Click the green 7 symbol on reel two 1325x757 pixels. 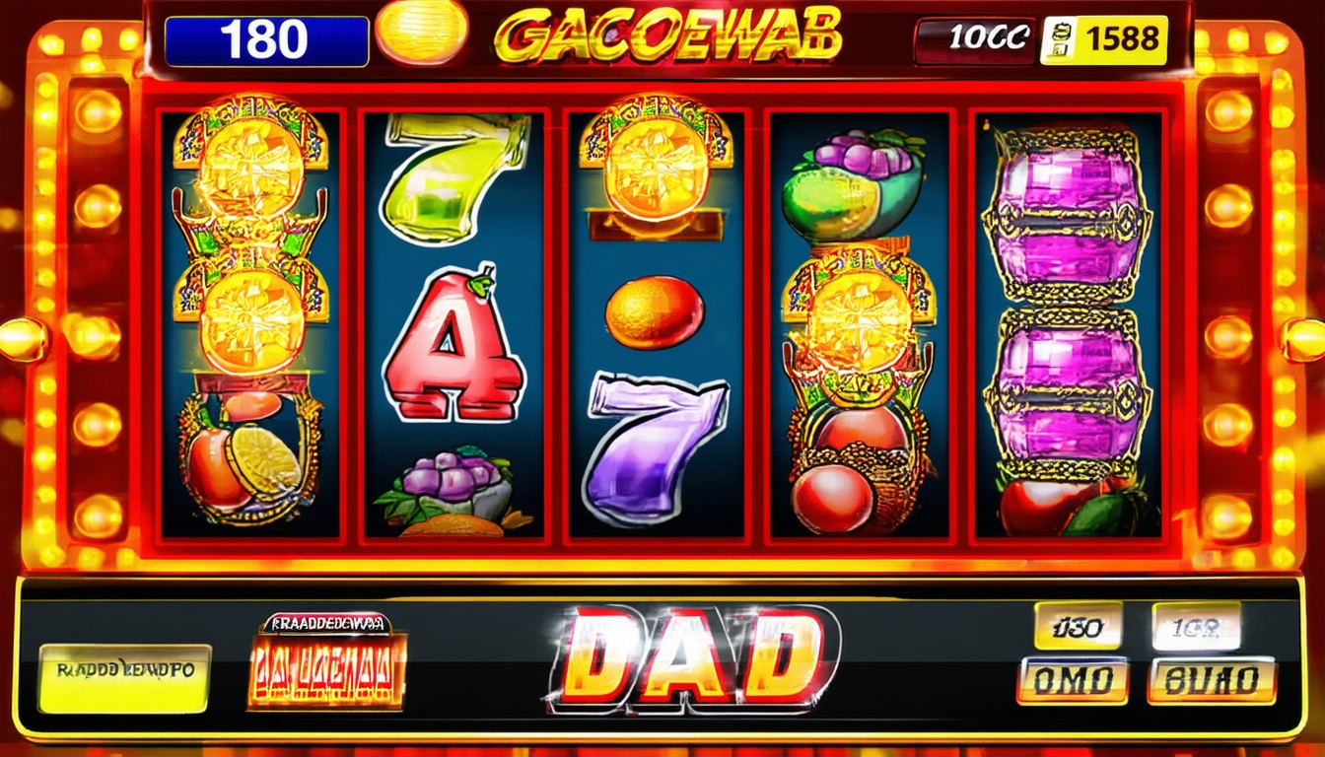click(454, 177)
